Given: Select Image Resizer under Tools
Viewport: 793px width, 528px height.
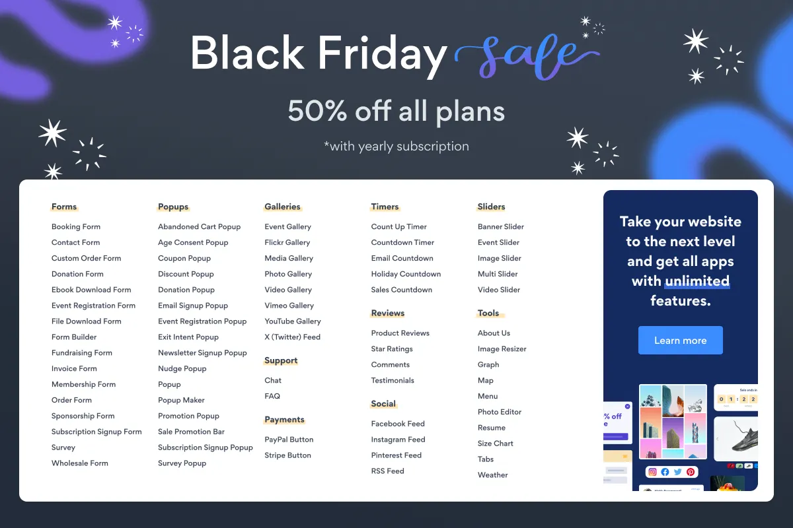Looking at the screenshot, I should [502, 349].
